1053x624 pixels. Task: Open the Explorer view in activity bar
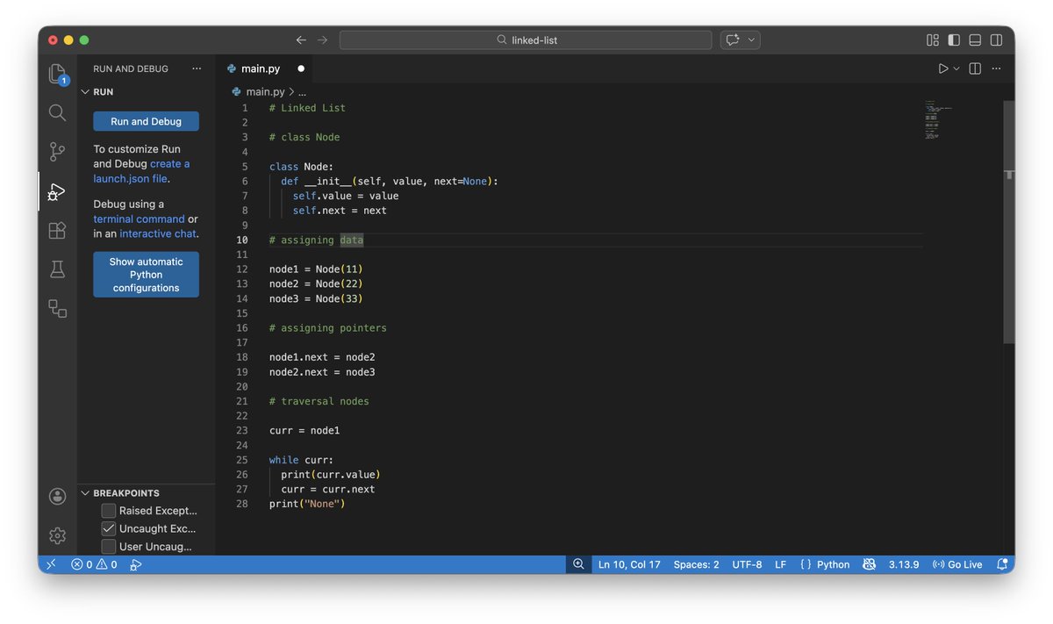(x=57, y=73)
